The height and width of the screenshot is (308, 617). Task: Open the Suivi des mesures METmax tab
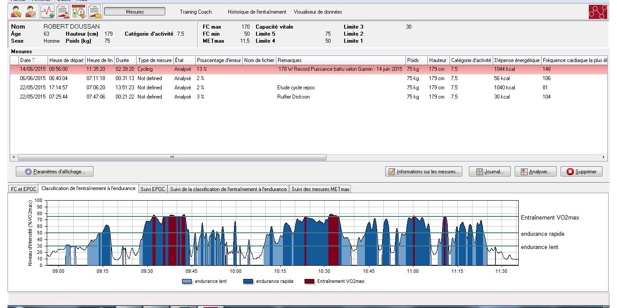point(320,189)
